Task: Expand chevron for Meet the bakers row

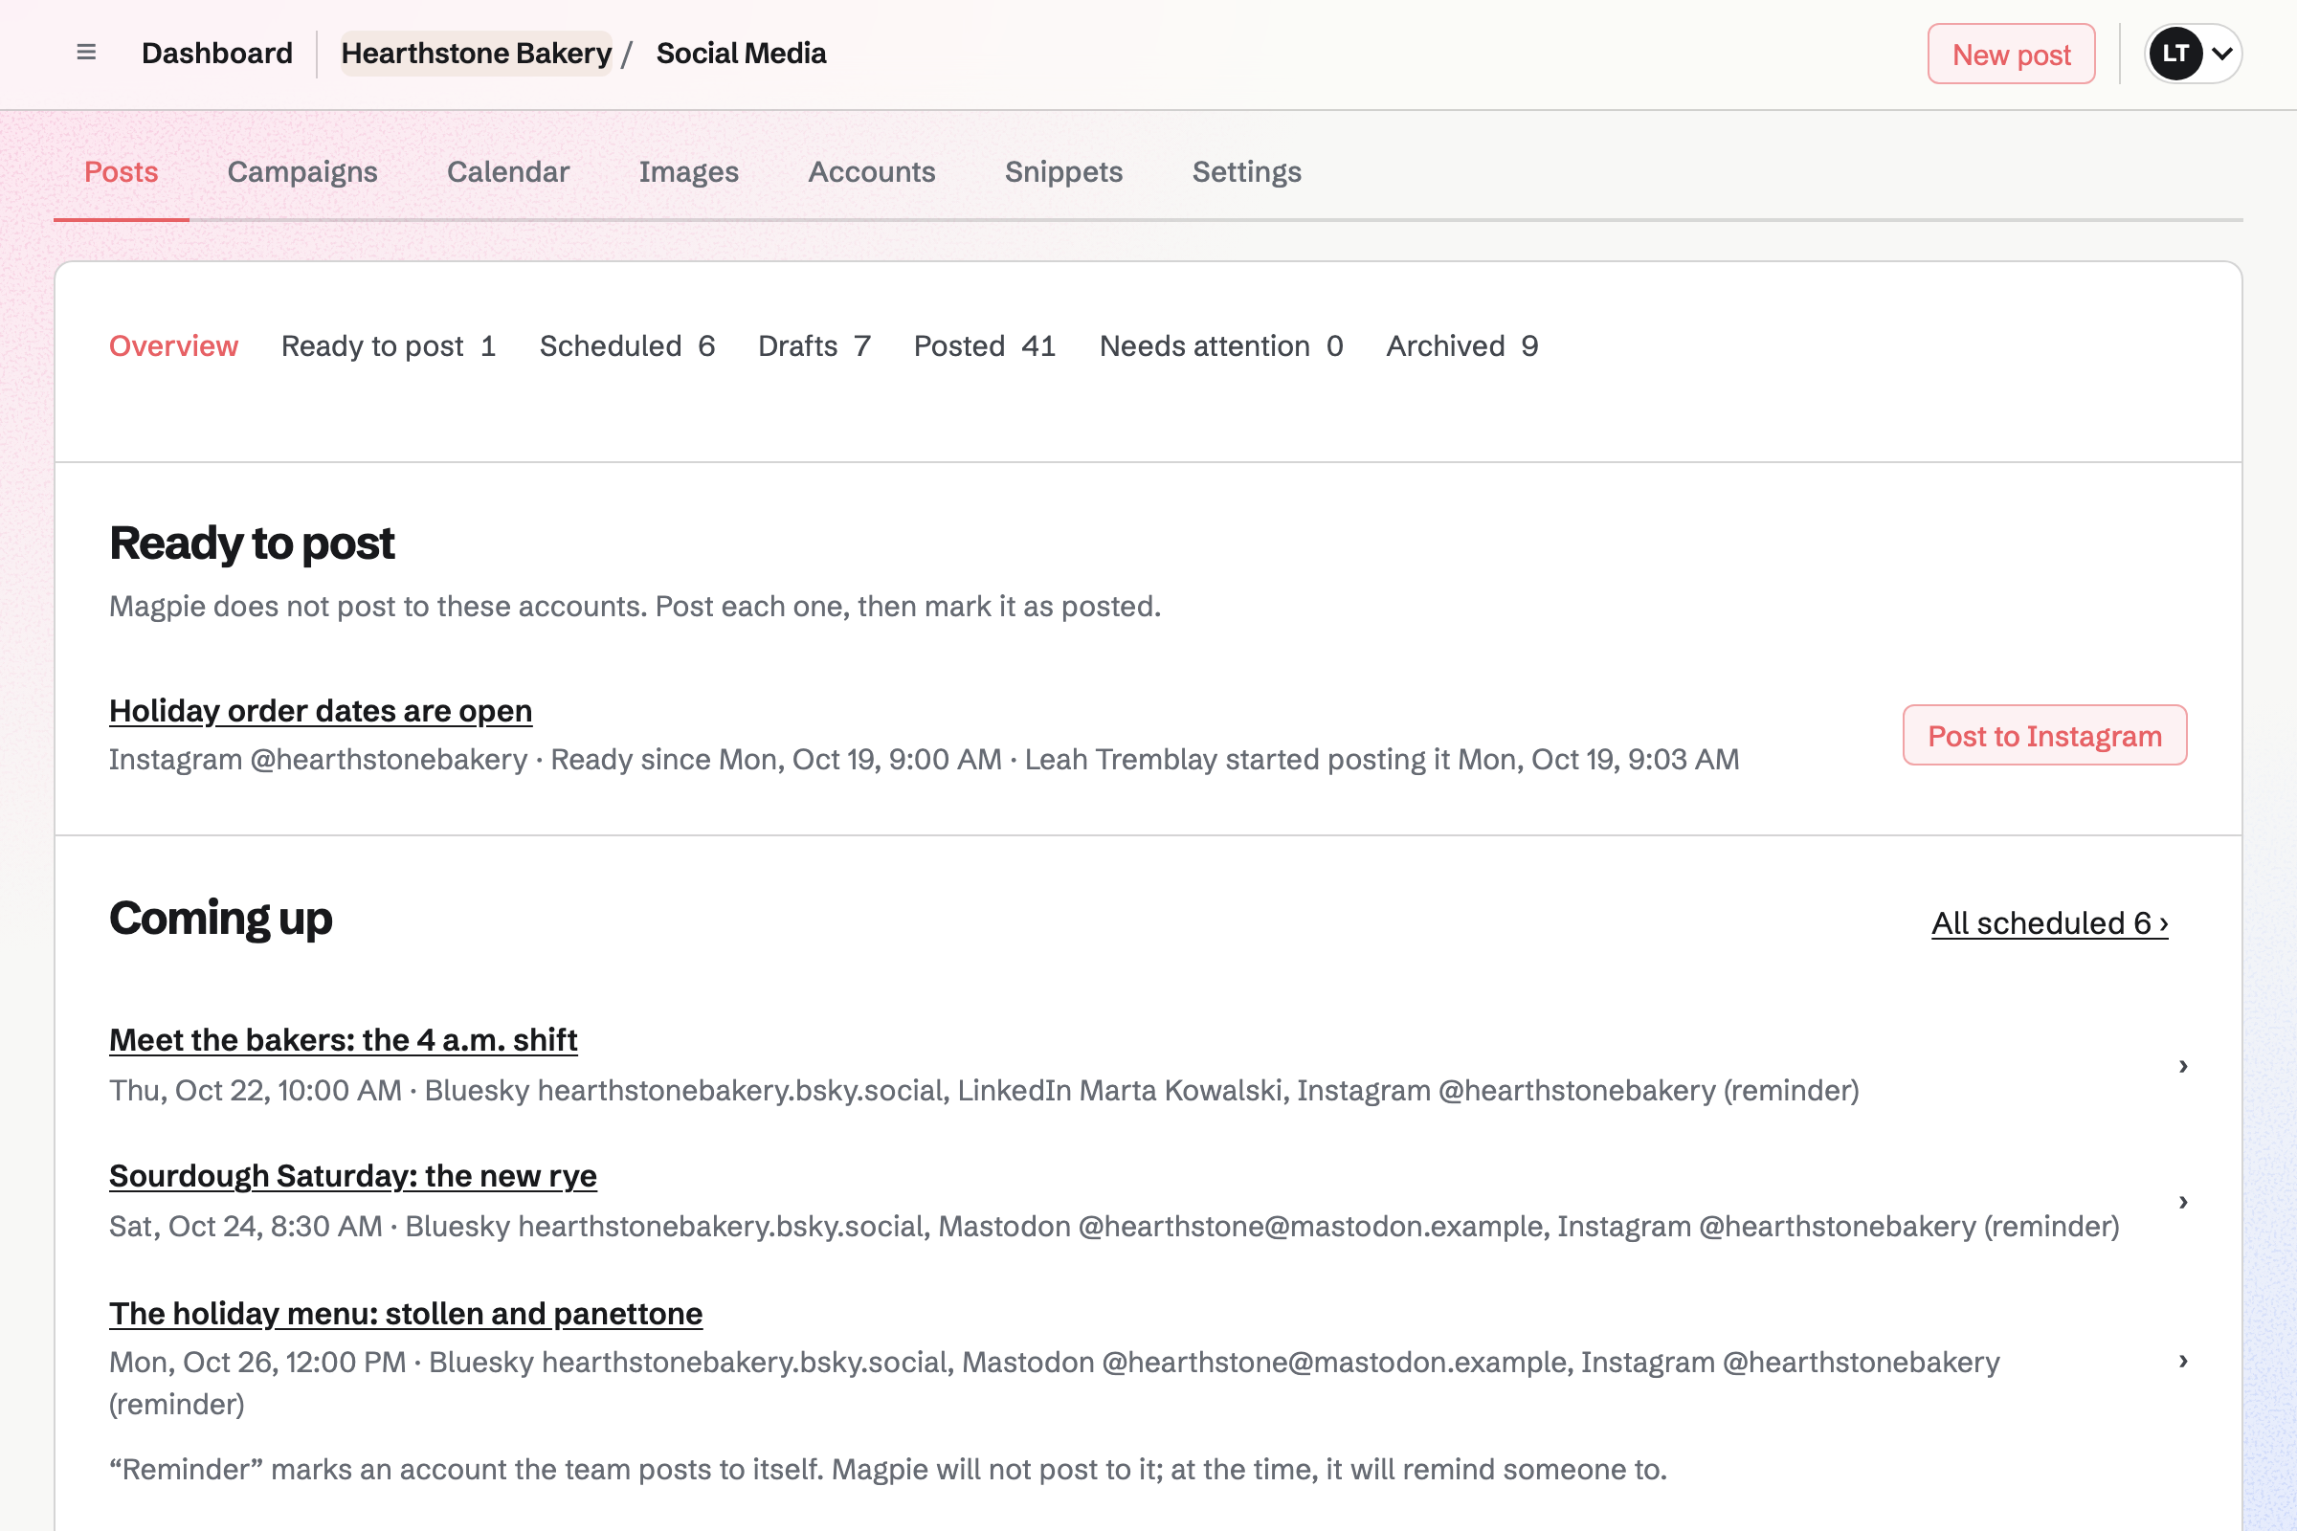Action: [x=2183, y=1065]
